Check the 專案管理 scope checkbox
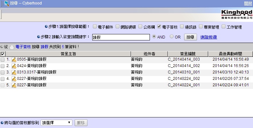 tap(201, 26)
